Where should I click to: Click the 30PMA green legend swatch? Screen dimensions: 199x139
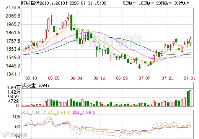(x=188, y=3)
